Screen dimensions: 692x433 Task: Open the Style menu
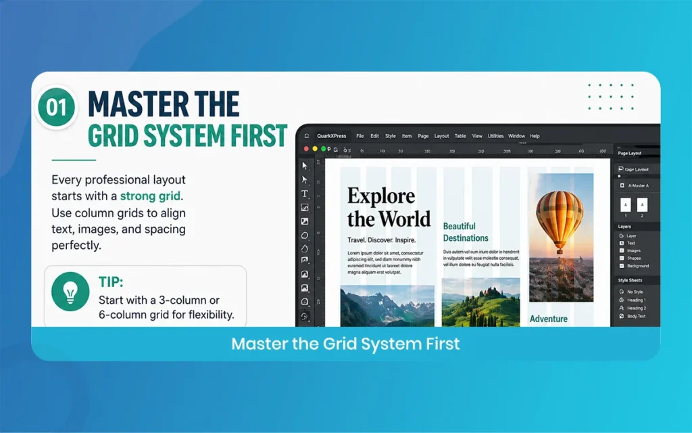pos(391,136)
